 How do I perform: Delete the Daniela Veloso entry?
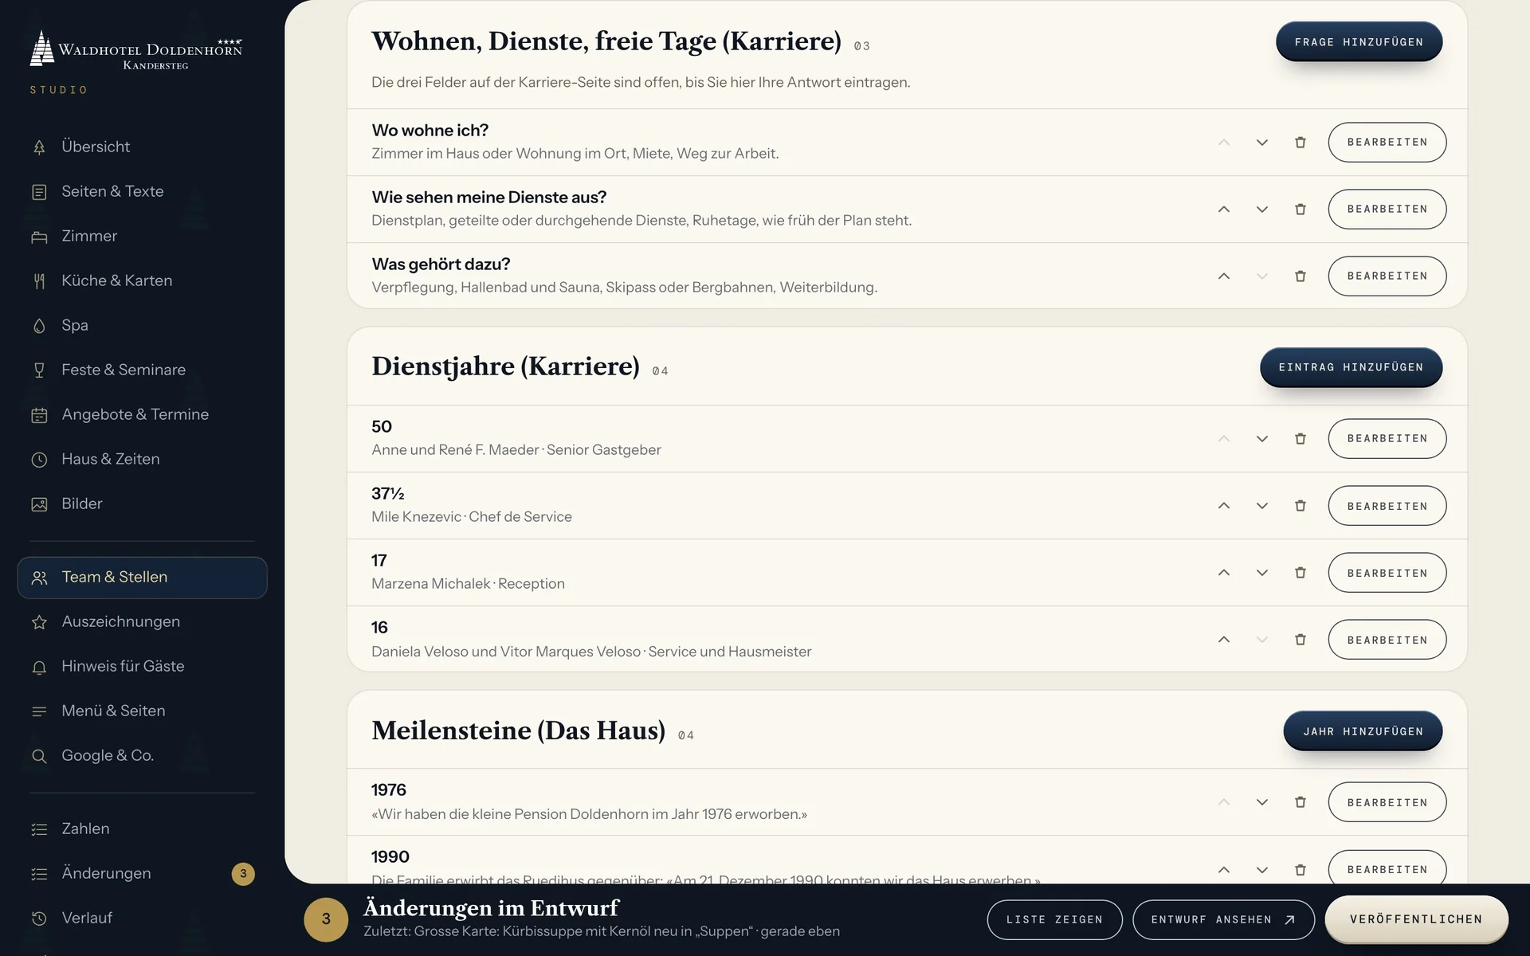pos(1300,640)
